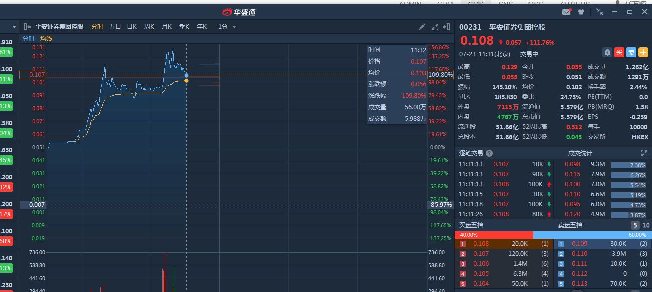Click the current price 0.108
652x292 pixels.
tap(477, 41)
